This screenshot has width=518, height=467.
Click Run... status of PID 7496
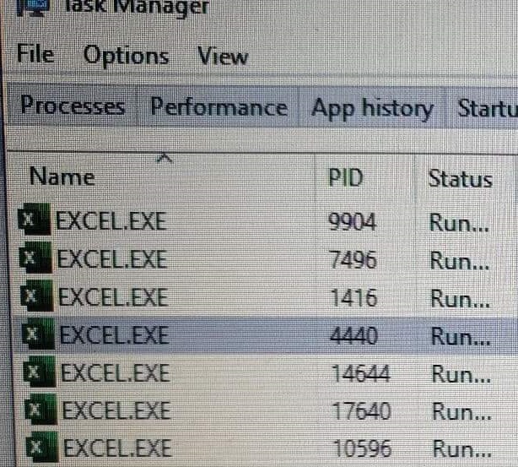pyautogui.click(x=460, y=261)
